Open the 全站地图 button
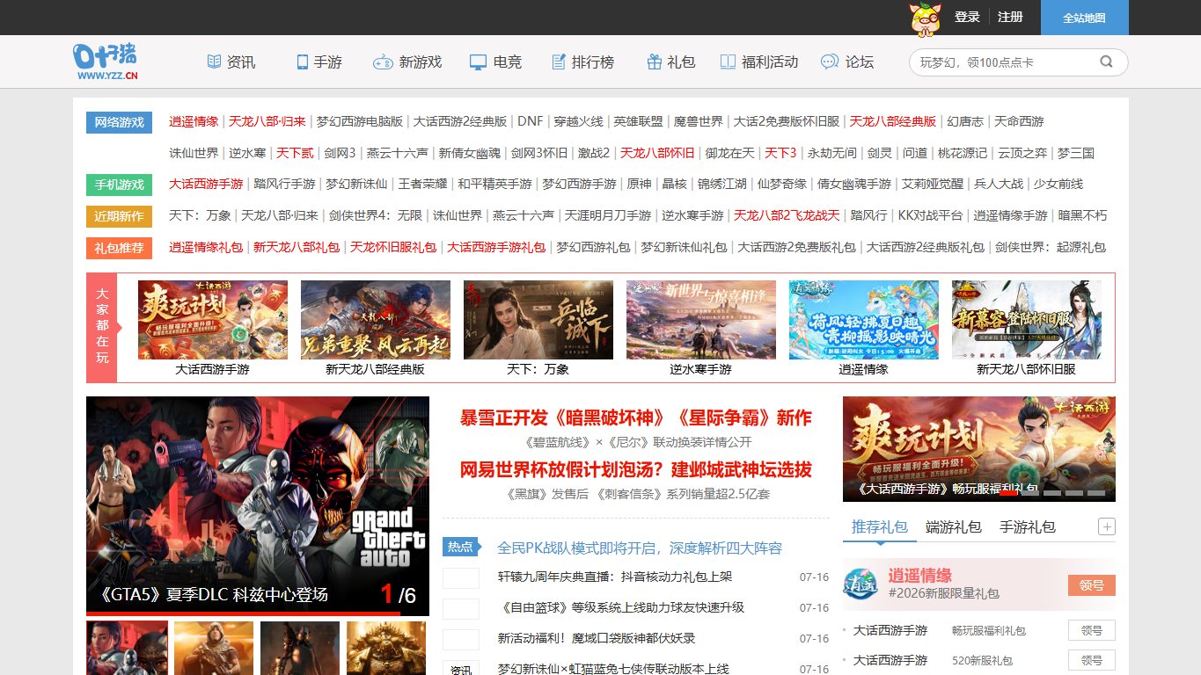 1084,18
